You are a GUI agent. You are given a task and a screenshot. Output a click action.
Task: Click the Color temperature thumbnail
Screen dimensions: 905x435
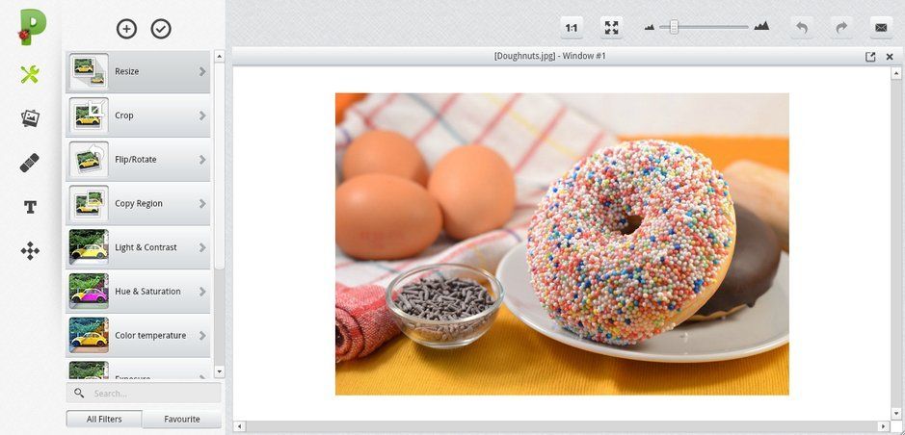(89, 335)
